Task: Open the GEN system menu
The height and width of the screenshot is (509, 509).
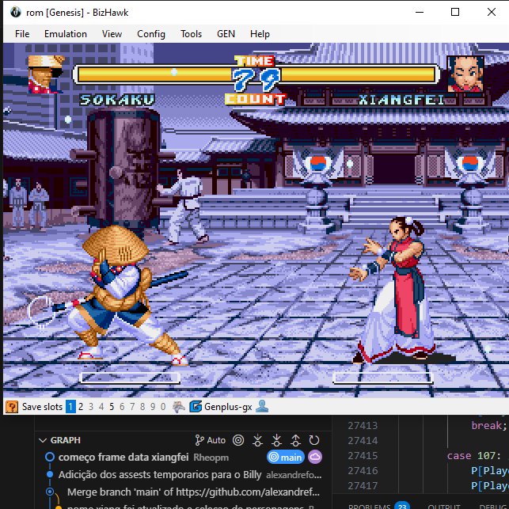Action: coord(226,34)
